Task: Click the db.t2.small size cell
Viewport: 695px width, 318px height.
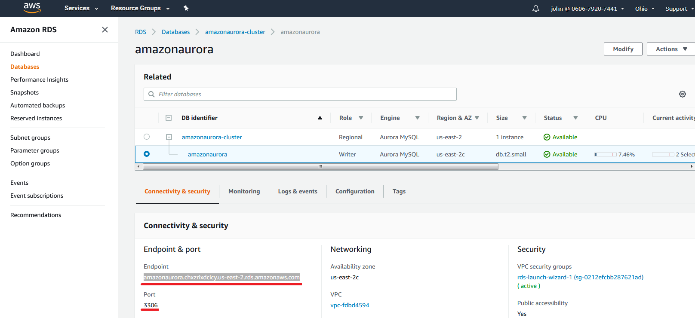Action: tap(511, 154)
